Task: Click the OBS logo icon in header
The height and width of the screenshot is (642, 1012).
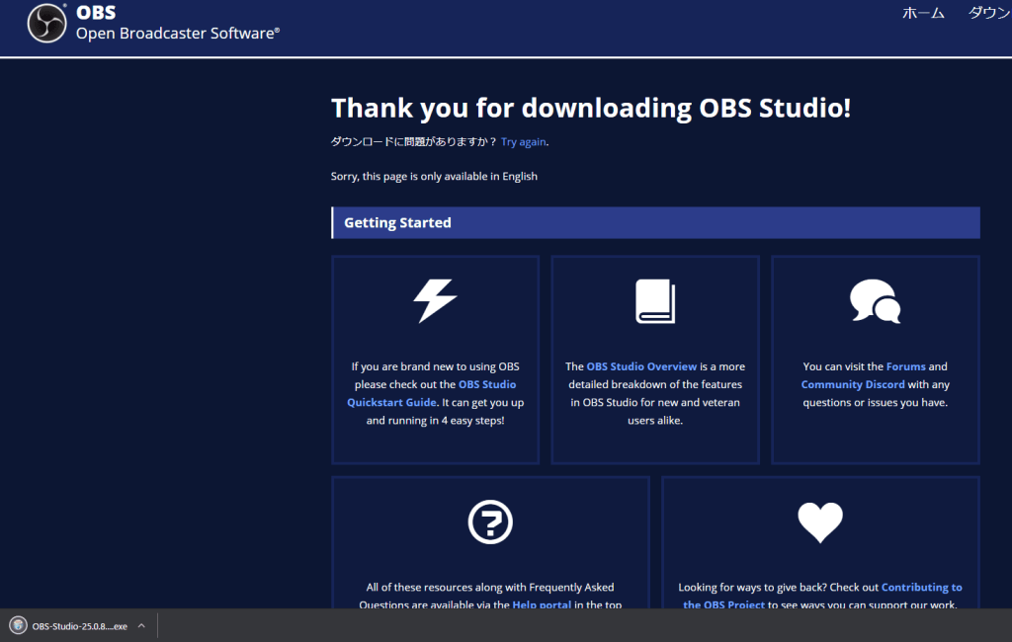Action: pos(46,24)
